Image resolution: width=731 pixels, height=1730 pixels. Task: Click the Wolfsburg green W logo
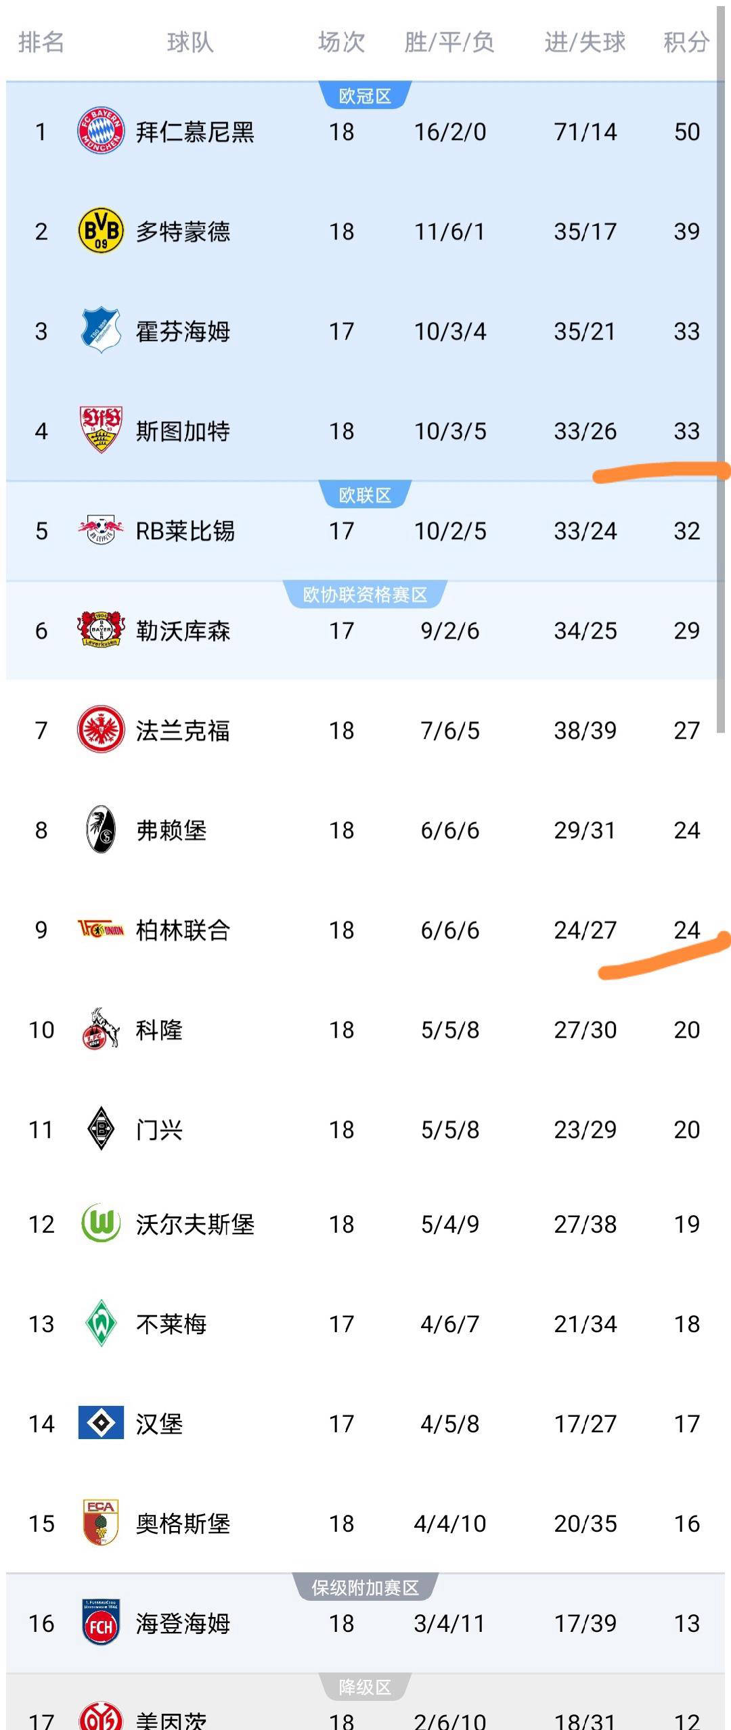click(101, 1224)
